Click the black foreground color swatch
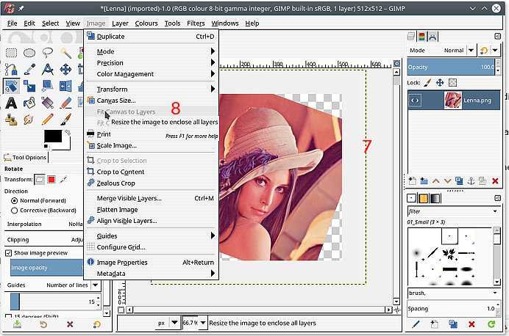The width and height of the screenshot is (509, 336). [x=51, y=136]
